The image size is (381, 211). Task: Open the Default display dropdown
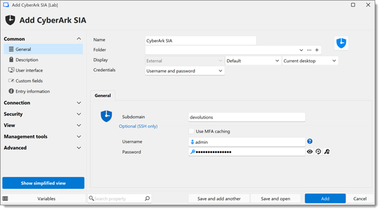(x=253, y=61)
